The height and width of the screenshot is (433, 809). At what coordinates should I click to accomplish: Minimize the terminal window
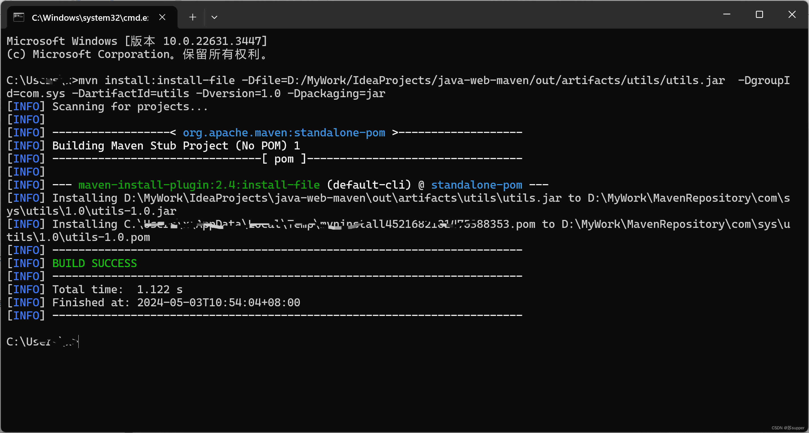(x=726, y=14)
